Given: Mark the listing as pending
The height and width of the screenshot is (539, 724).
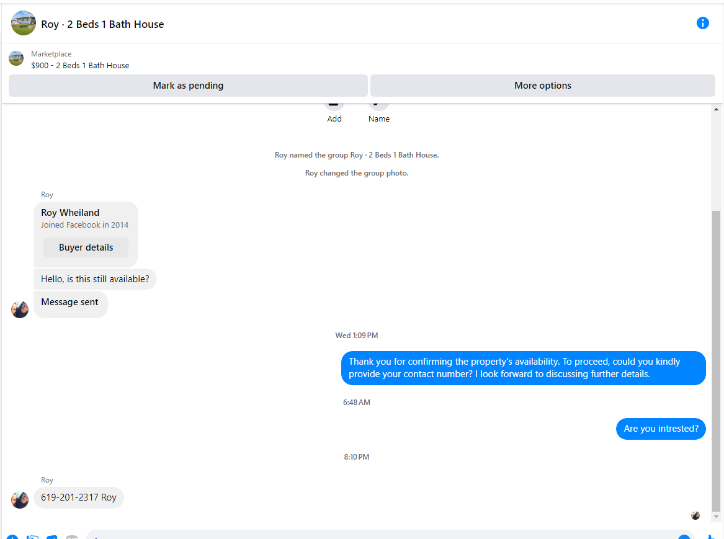Looking at the screenshot, I should point(188,86).
